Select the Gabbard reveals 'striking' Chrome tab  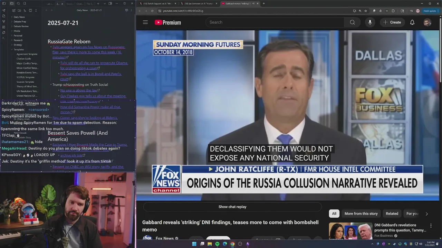240,3
